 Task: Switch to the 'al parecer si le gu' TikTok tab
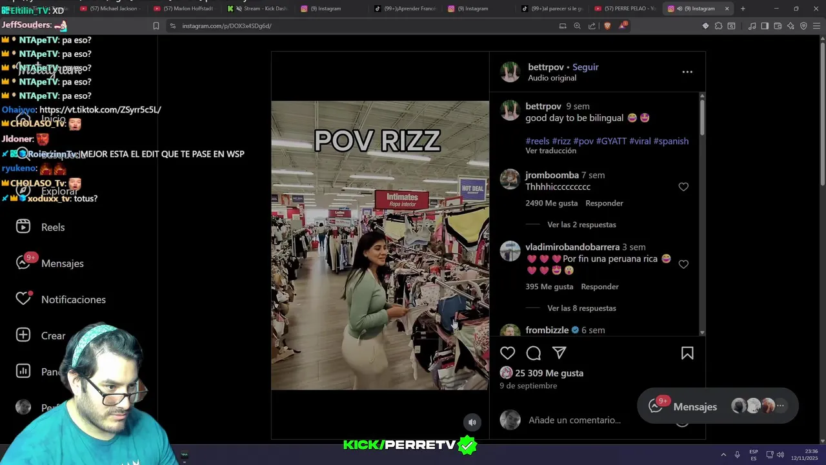(552, 8)
